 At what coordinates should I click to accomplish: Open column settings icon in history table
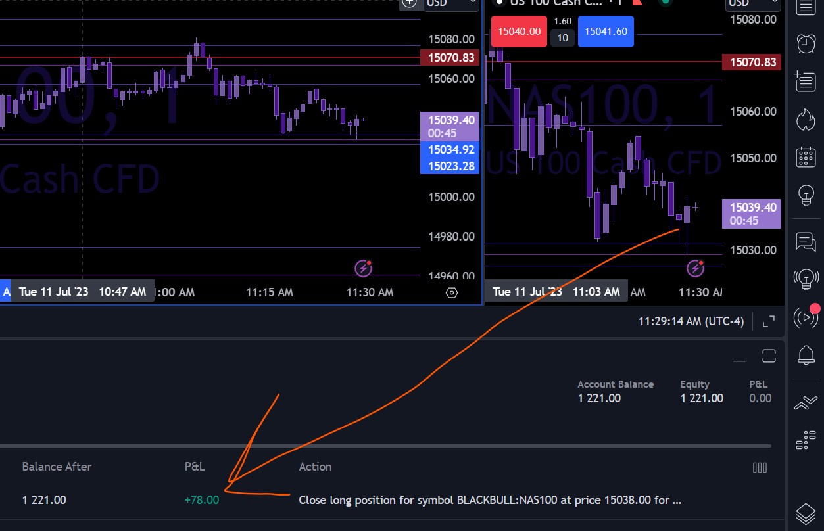pos(760,467)
